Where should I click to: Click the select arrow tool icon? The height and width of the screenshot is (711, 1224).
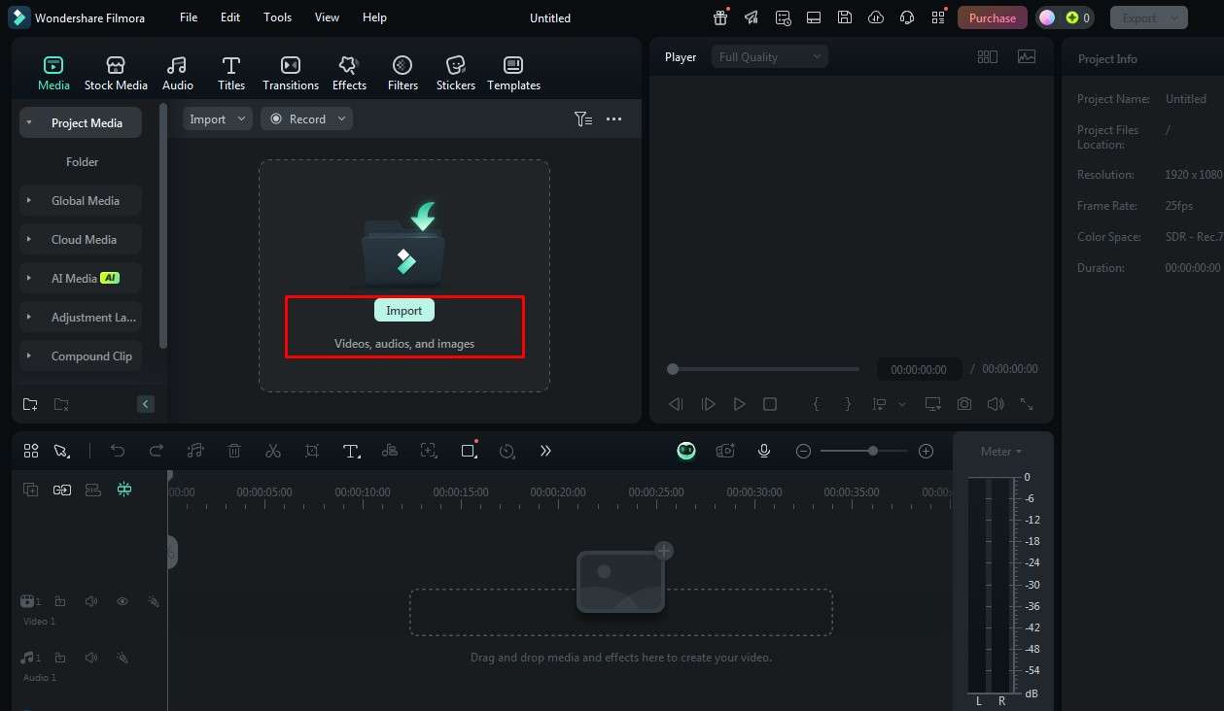coord(61,451)
